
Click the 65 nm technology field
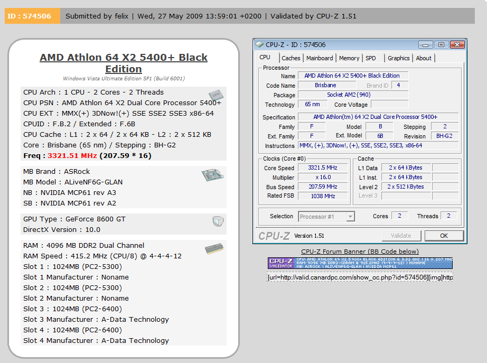313,105
